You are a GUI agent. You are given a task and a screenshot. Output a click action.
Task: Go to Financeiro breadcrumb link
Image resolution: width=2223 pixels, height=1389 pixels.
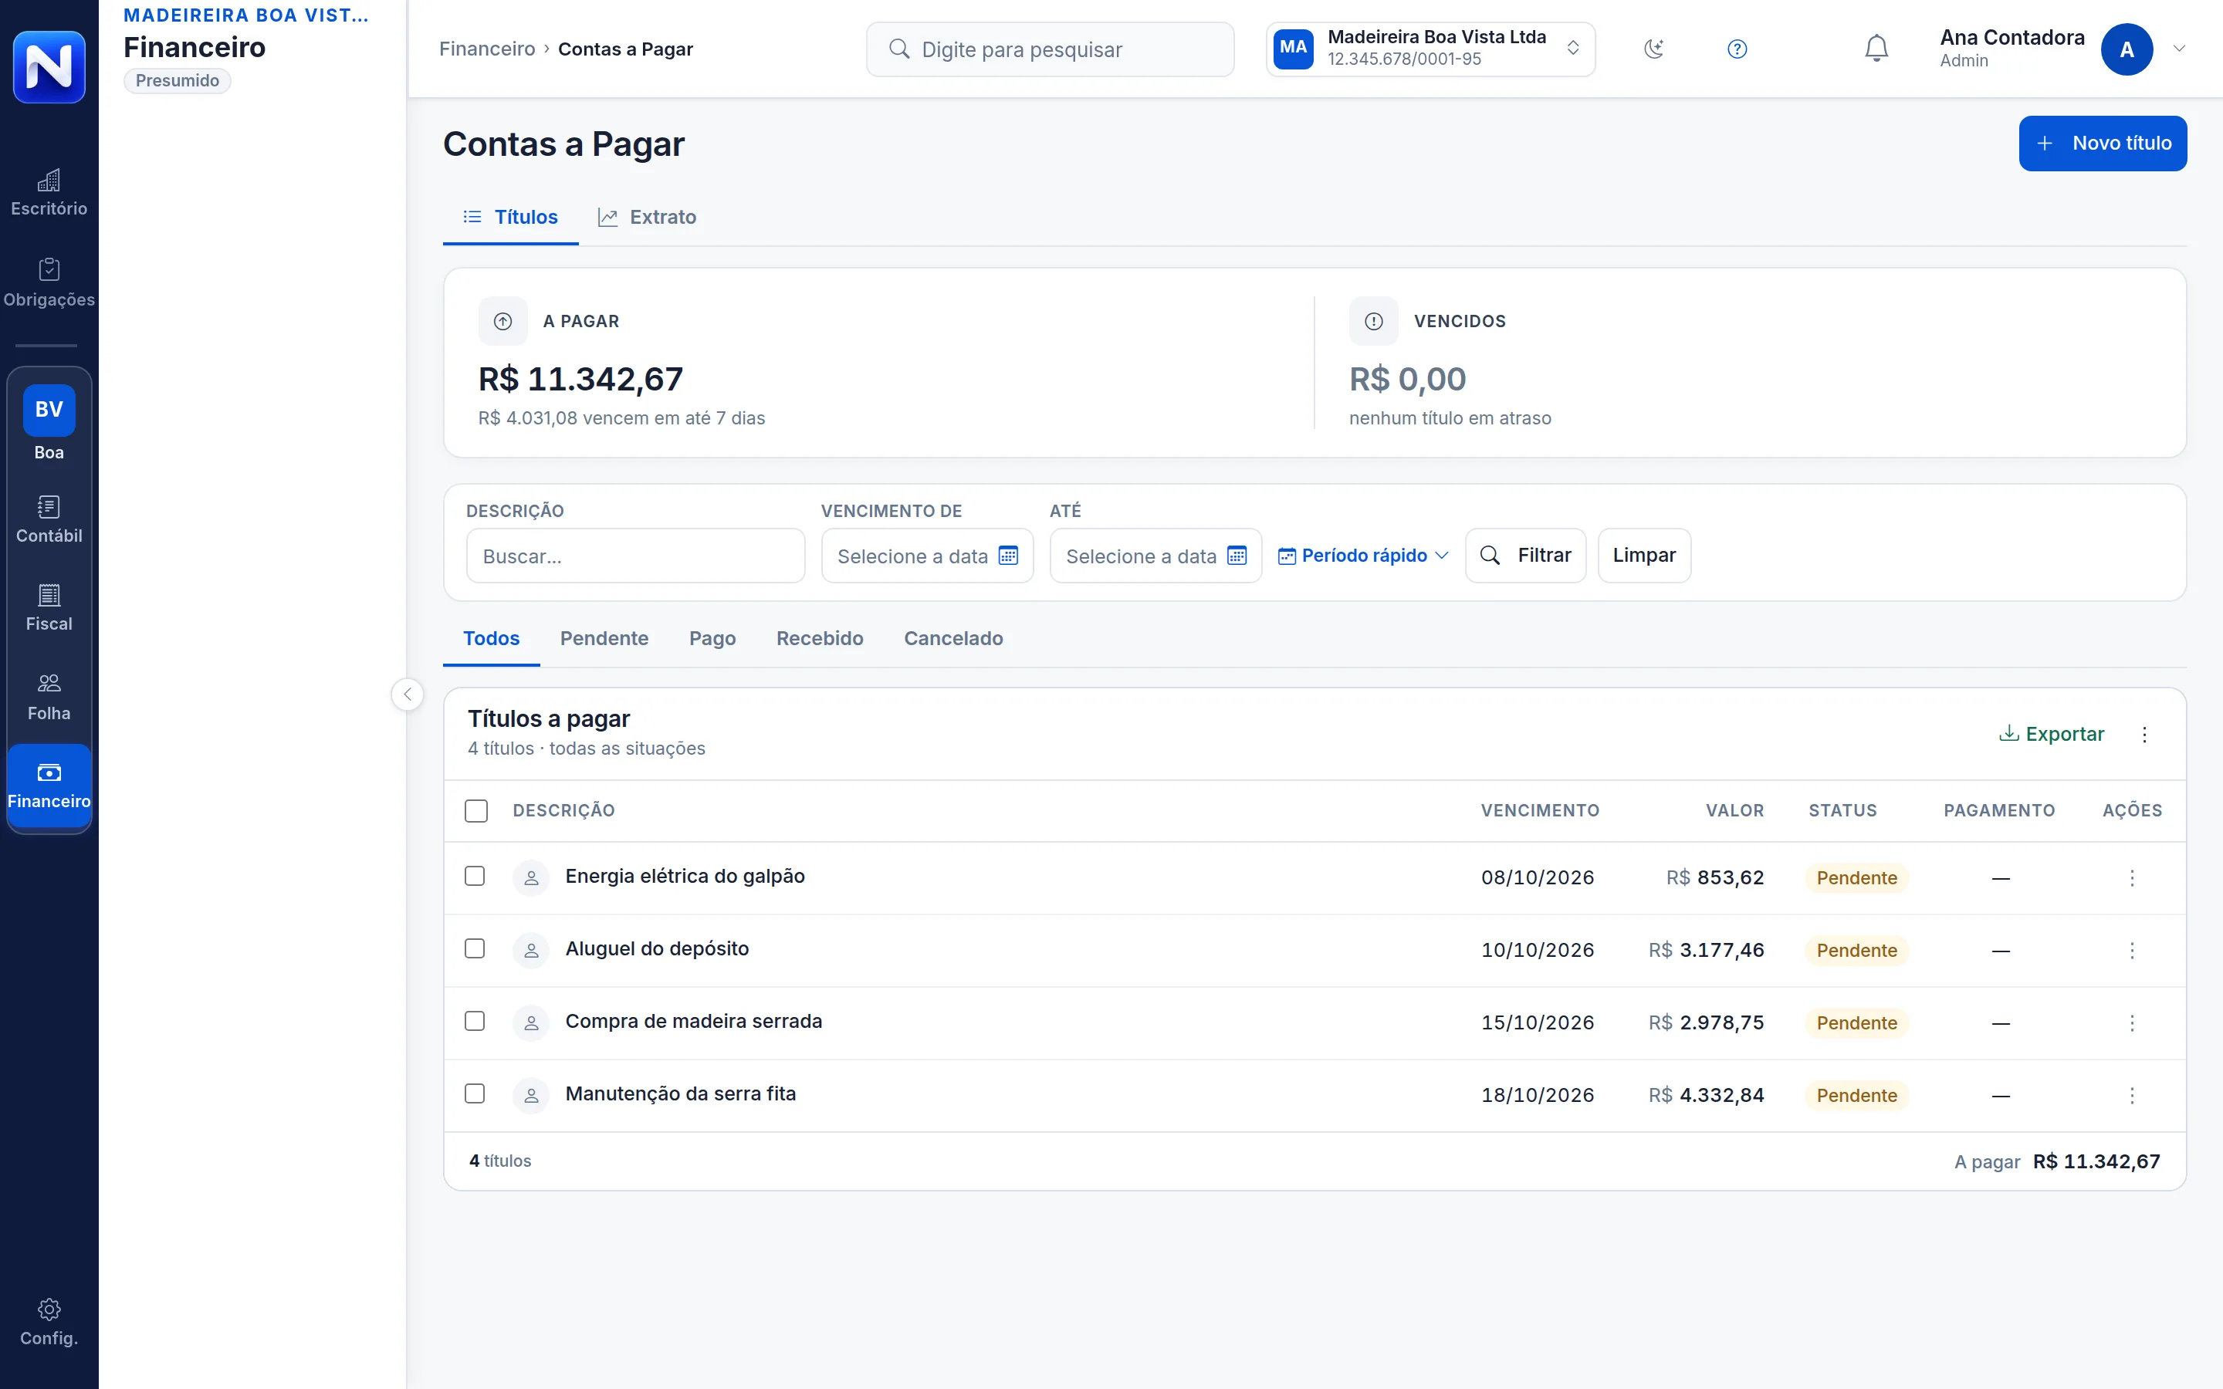click(487, 49)
